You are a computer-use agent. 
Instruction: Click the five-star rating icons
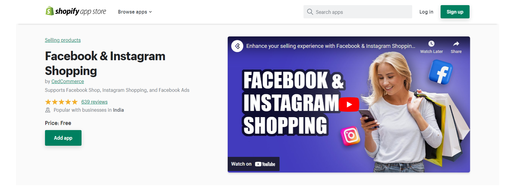click(x=61, y=102)
